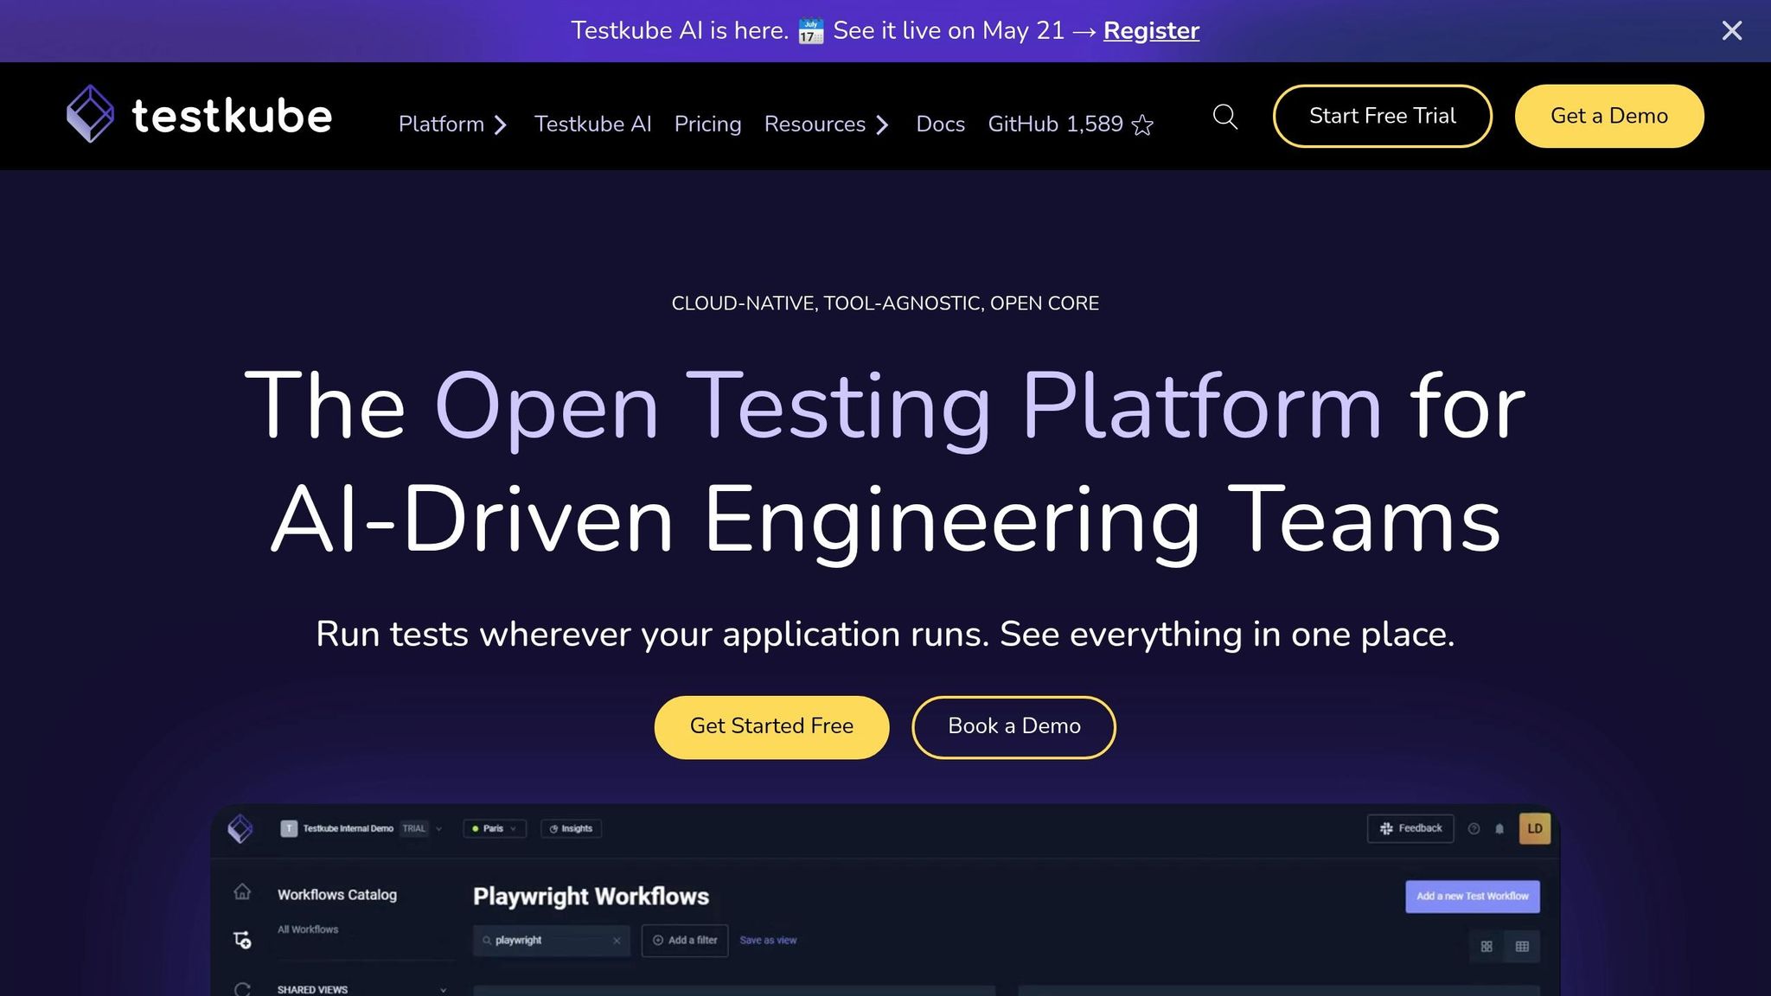
Task: Collapse the Shared Views section
Action: 444,990
